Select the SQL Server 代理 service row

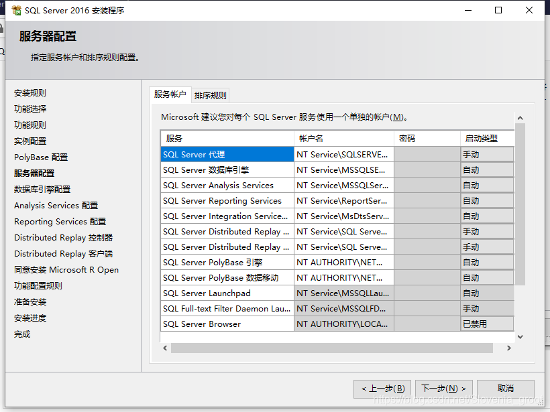[227, 155]
